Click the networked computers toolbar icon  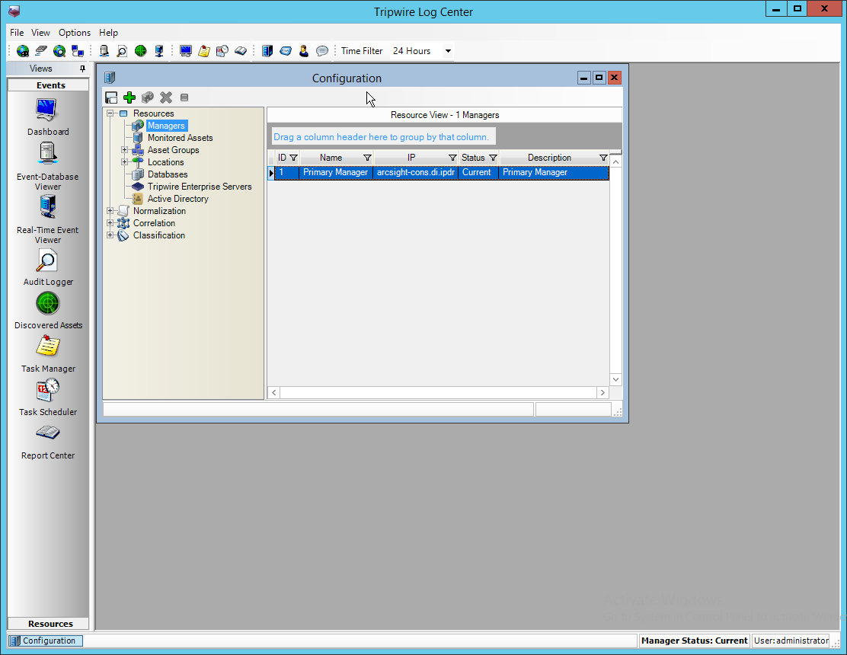tap(78, 51)
